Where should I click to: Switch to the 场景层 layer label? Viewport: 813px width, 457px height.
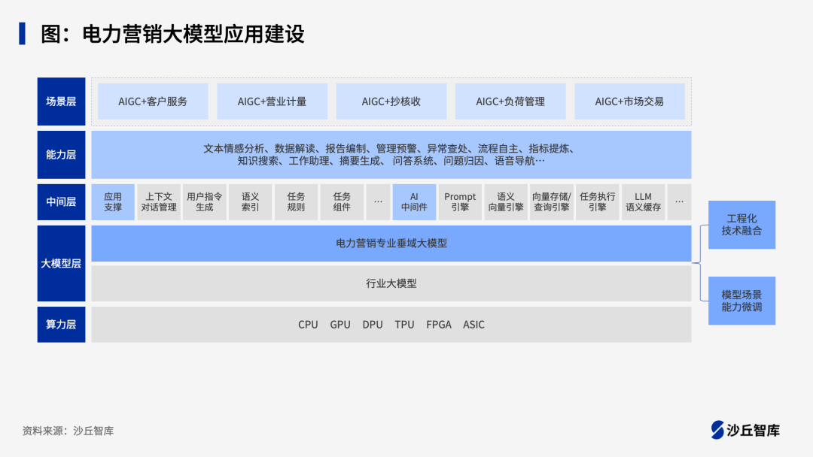pos(61,101)
